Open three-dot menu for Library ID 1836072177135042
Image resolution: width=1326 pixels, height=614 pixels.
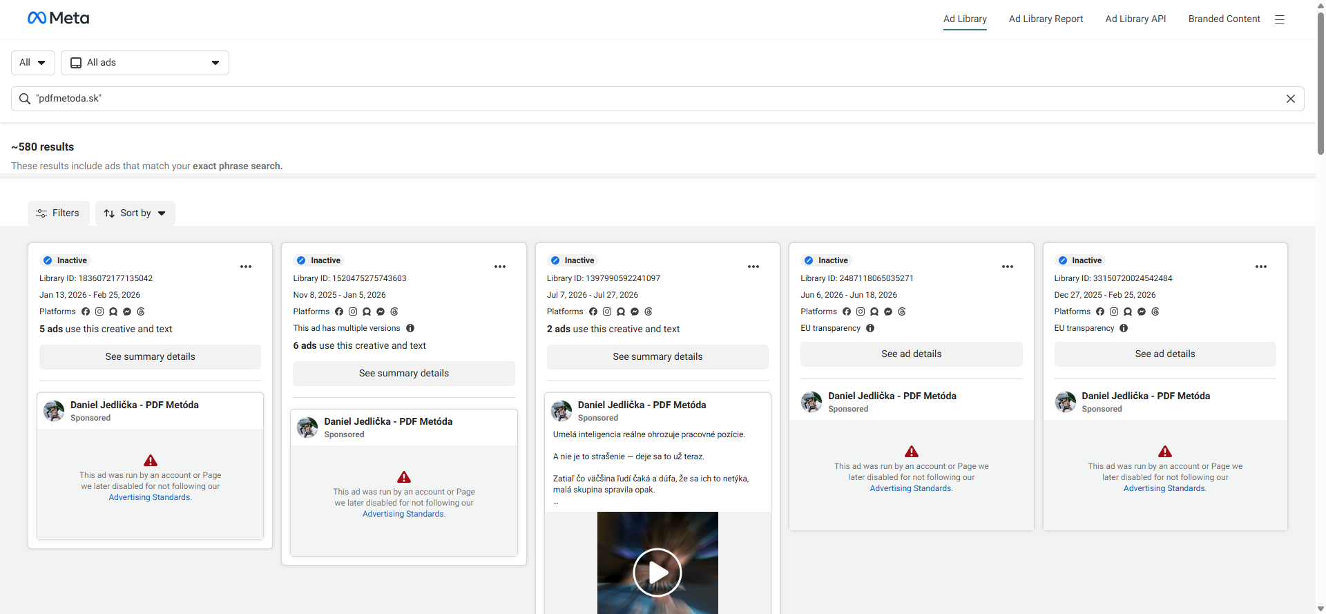coord(246,267)
